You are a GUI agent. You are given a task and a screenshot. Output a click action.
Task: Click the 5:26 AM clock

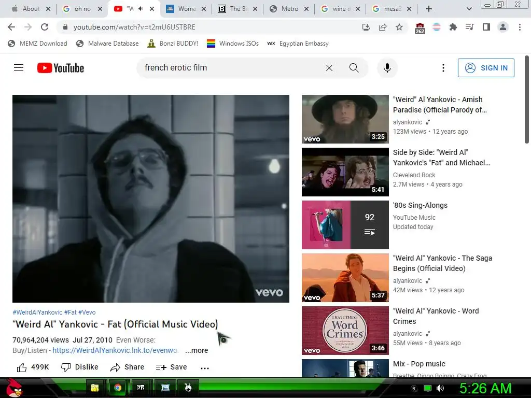point(485,388)
